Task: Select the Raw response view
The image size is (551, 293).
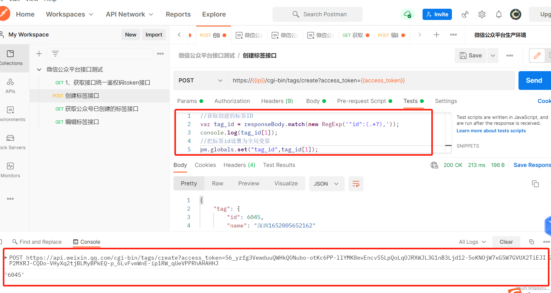Action: tap(218, 183)
